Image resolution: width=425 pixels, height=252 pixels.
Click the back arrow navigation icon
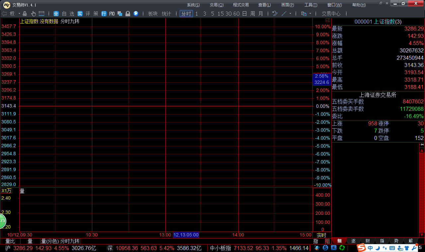(4, 14)
